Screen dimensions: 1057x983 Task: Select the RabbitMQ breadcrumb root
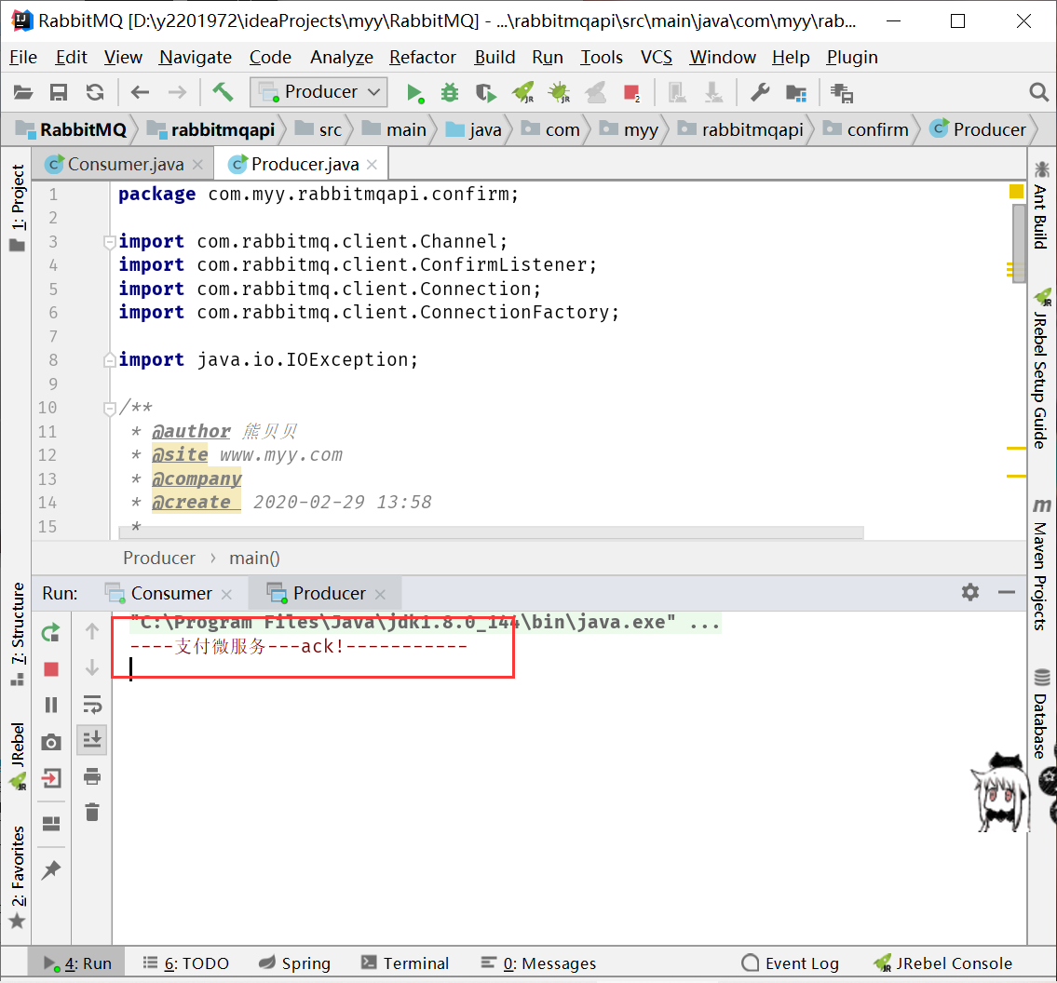point(72,129)
